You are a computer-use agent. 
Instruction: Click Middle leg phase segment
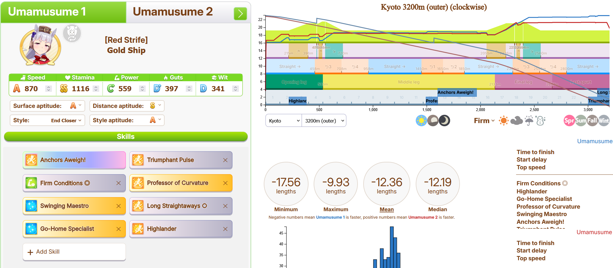pyautogui.click(x=409, y=82)
